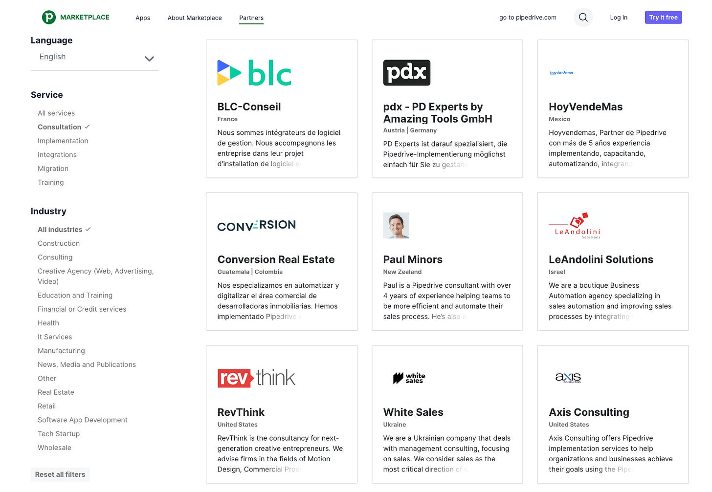Click the White Sales logo
The height and width of the screenshot is (492, 712).
[x=409, y=378]
